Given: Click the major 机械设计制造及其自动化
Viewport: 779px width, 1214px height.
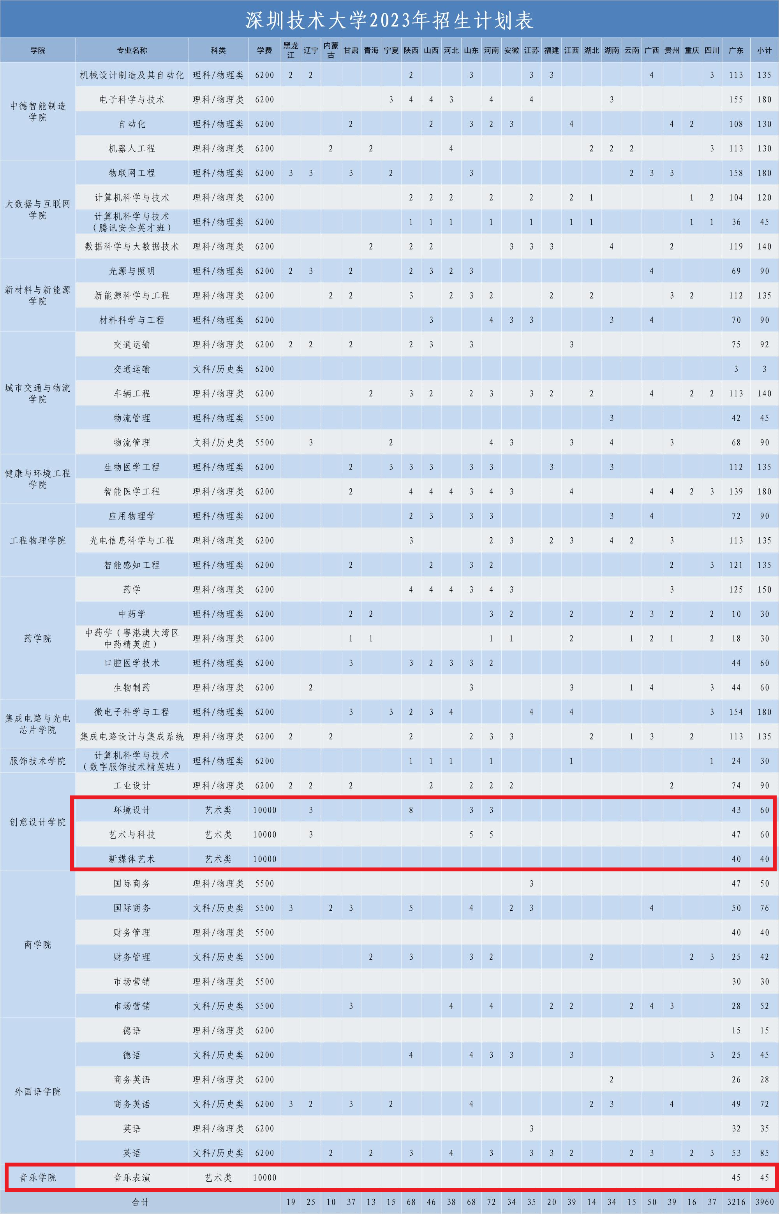Looking at the screenshot, I should tap(132, 75).
